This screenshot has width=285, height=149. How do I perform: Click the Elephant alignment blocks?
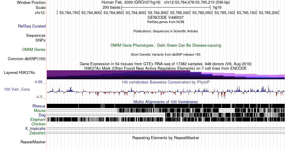(x=166, y=119)
